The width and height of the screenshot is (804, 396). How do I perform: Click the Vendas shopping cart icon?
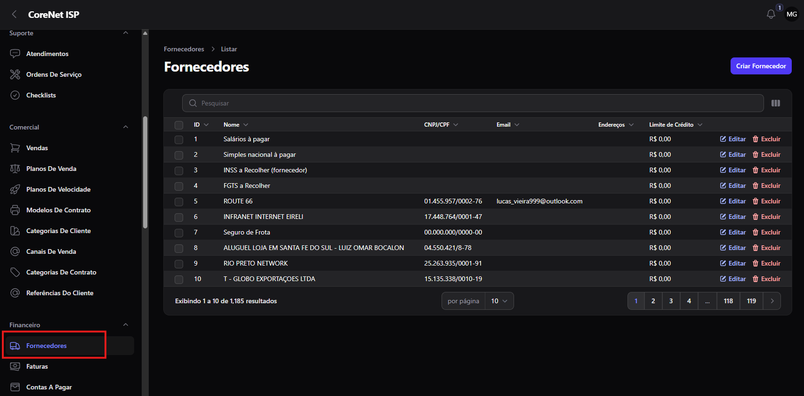[15, 148]
